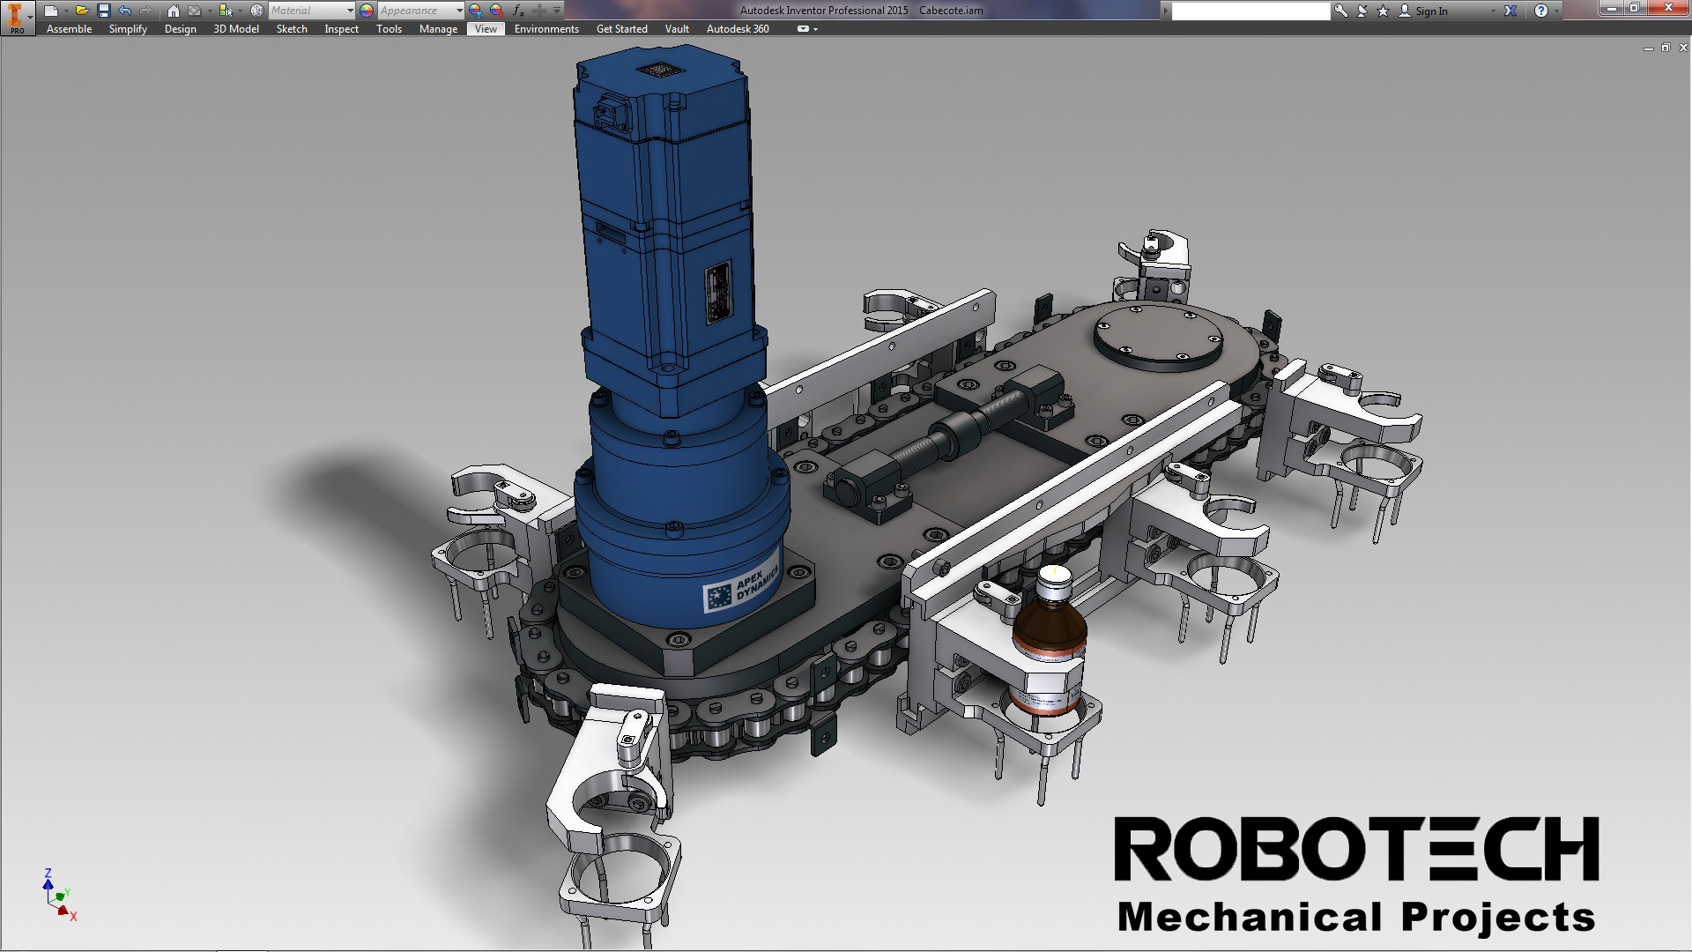
Task: Click the Open folder icon
Action: click(x=82, y=11)
